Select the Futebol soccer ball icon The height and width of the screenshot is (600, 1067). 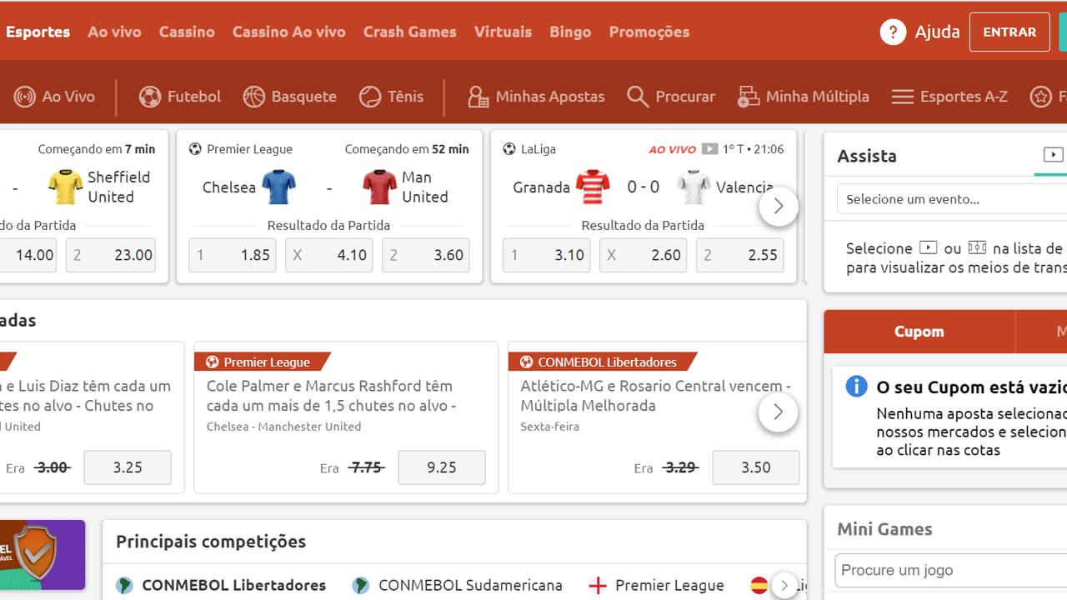[x=150, y=97]
